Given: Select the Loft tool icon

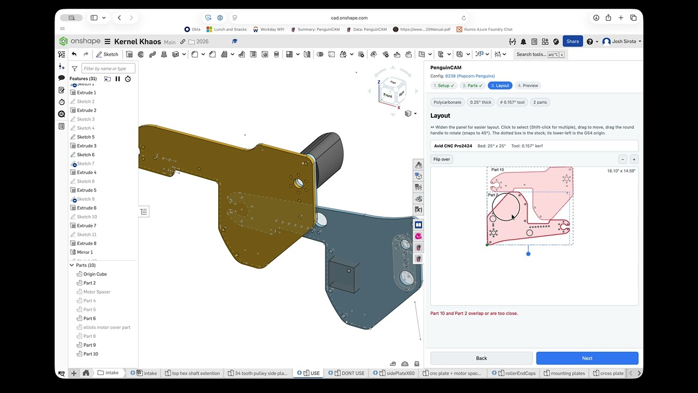Looking at the screenshot, I should [x=164, y=54].
